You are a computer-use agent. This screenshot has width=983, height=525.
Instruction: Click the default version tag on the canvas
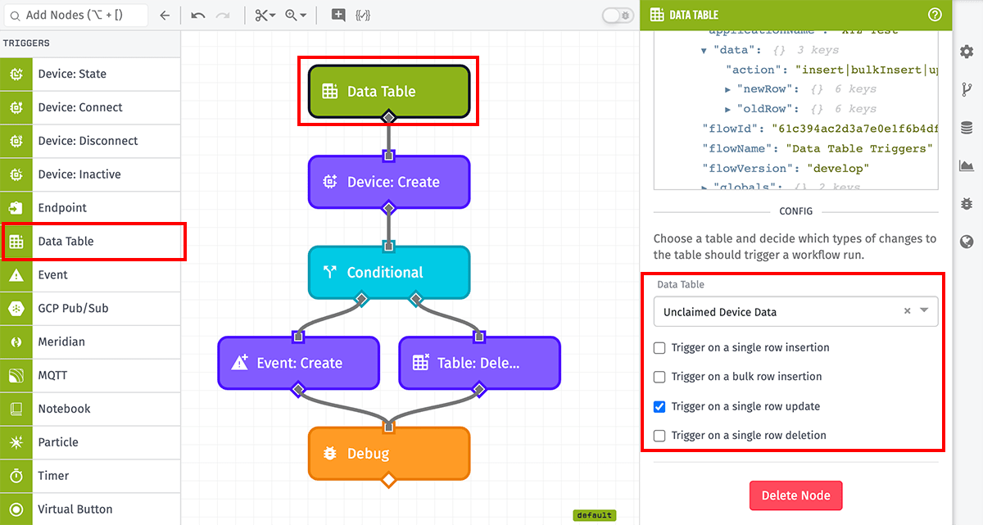[x=595, y=515]
